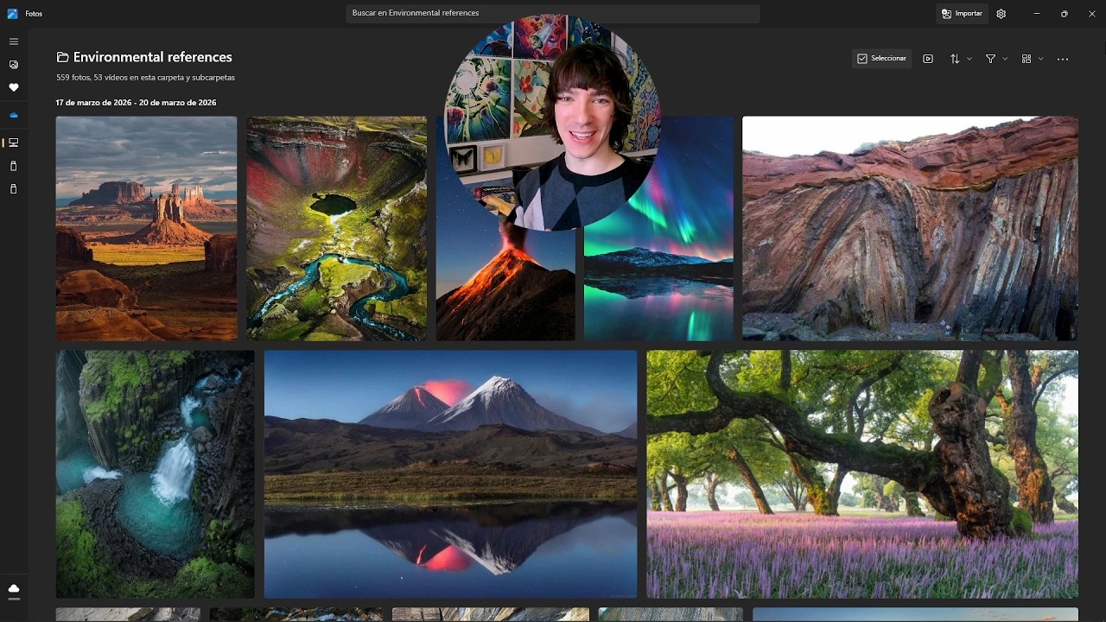
Task: Open the gallery layout size dropdown
Action: click(x=1032, y=59)
